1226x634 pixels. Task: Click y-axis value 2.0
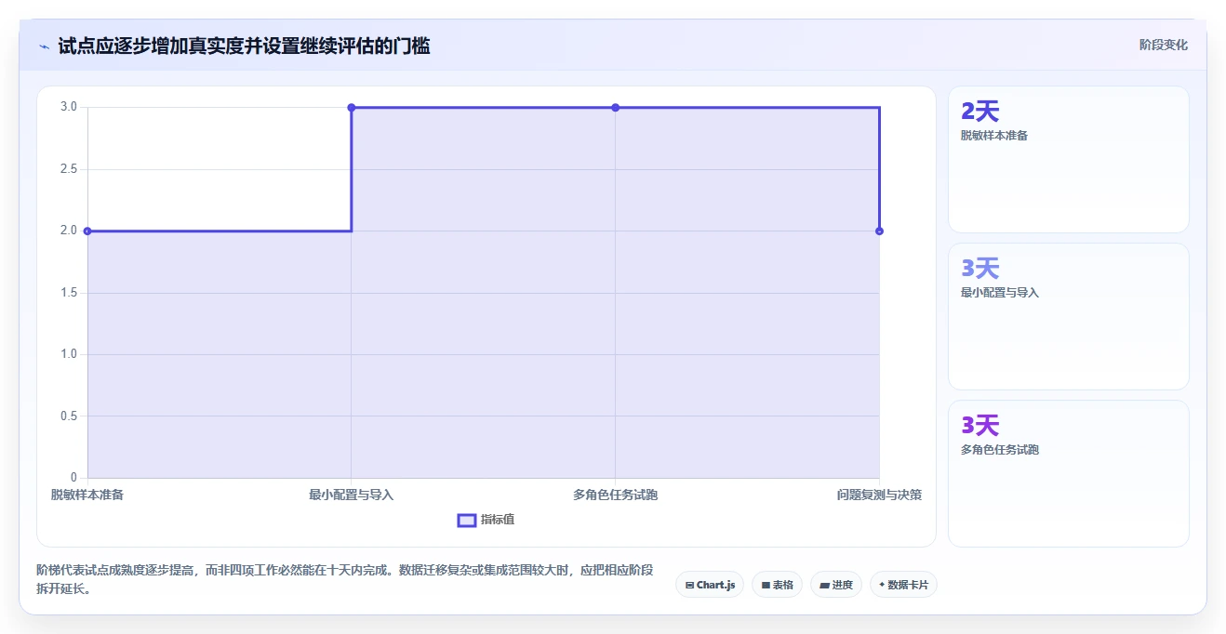pos(69,231)
